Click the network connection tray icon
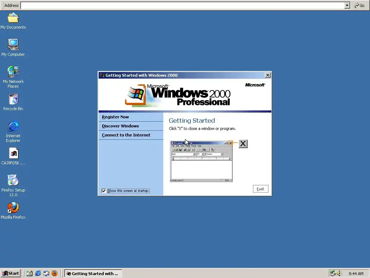 [333, 273]
